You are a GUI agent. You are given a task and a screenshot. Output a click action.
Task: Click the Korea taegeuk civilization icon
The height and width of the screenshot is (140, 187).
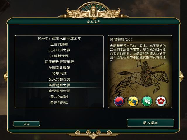point(119,101)
